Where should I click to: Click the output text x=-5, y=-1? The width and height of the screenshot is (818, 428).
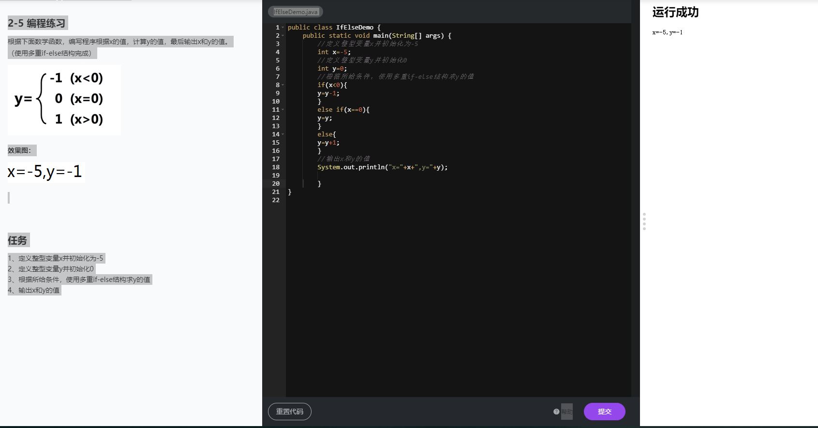point(668,32)
